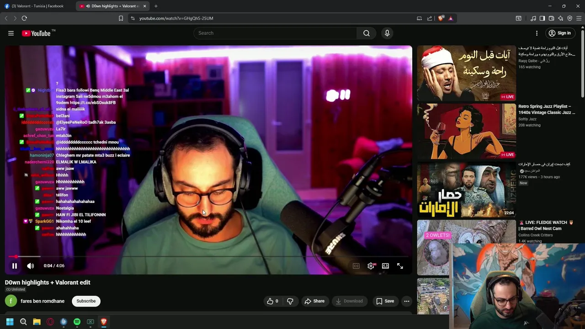Close the D0wn highlights tab

coord(145,6)
